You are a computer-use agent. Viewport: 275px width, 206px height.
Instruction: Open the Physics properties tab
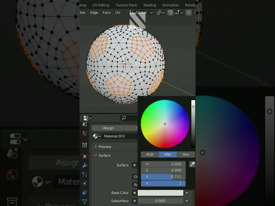85,183
